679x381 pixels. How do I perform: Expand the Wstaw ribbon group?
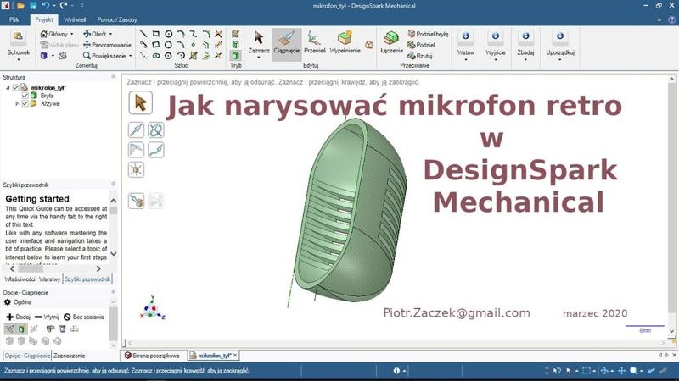point(465,46)
